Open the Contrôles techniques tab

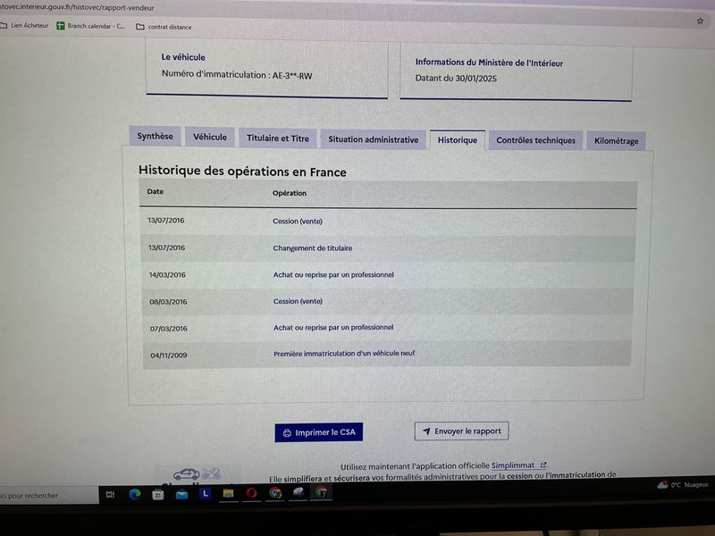535,140
